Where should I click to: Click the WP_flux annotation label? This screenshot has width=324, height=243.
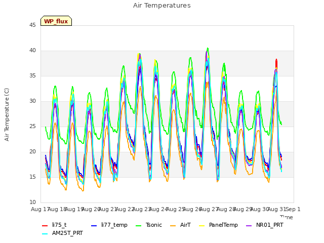point(56,21)
